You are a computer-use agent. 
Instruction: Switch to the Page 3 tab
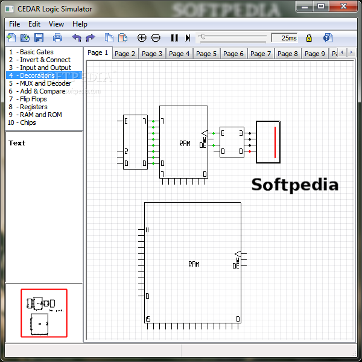152,54
